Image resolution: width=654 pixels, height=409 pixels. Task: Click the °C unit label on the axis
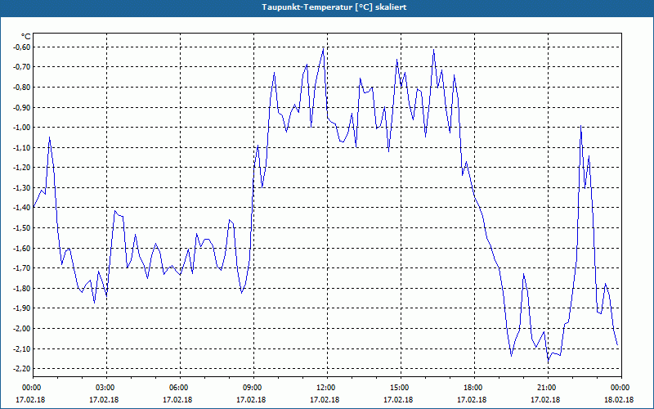point(25,37)
